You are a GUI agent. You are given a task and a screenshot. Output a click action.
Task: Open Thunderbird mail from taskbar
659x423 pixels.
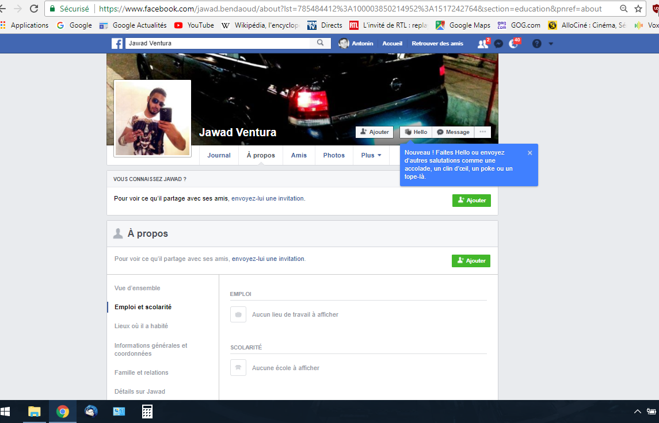pyautogui.click(x=91, y=412)
